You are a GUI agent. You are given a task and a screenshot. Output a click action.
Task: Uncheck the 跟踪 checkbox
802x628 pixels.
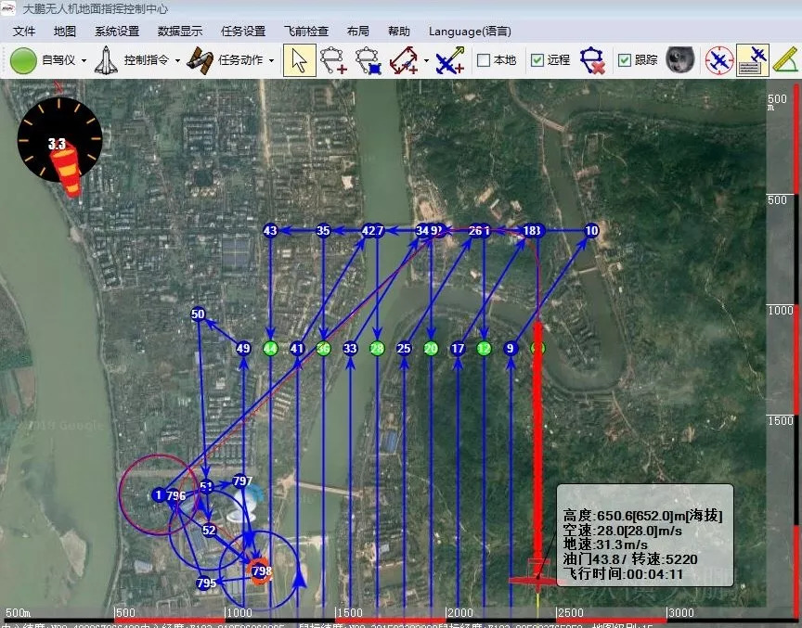625,60
